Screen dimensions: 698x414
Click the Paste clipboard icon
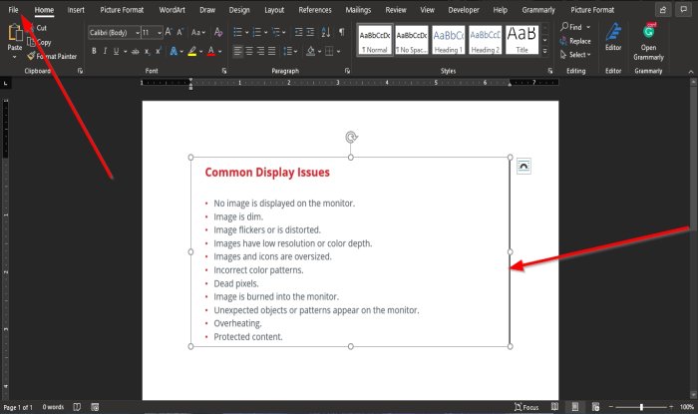coord(15,38)
